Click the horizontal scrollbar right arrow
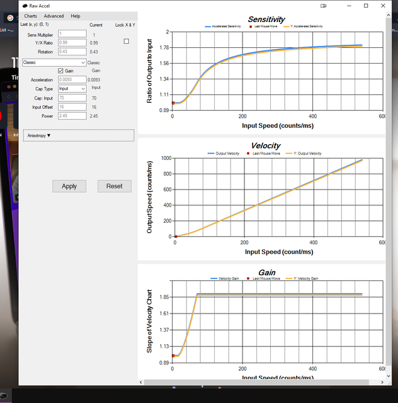398x403 pixels. [x=382, y=382]
